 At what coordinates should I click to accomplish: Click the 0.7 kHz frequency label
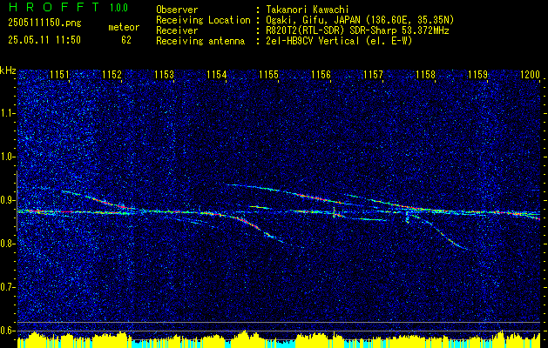[x=8, y=287]
